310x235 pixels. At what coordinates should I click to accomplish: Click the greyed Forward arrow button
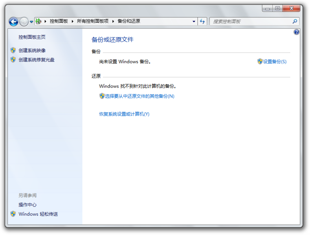click(x=24, y=22)
